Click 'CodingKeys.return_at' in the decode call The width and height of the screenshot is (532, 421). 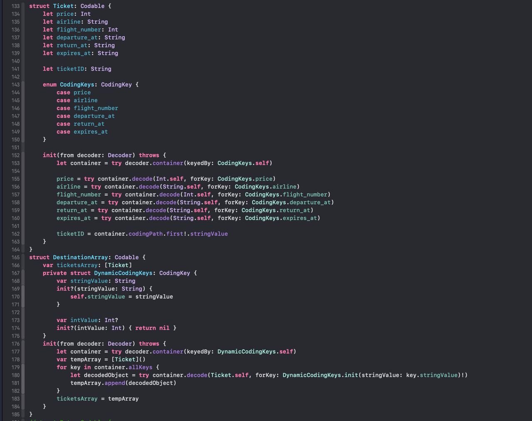(x=276, y=211)
